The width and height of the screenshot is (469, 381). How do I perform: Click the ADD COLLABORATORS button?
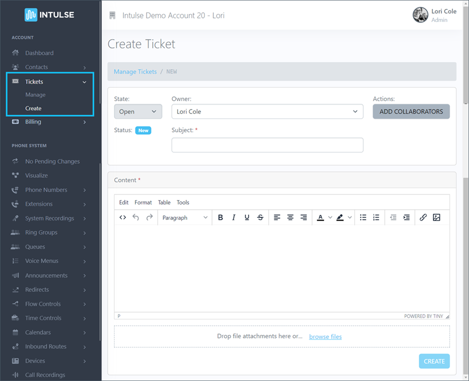point(411,112)
